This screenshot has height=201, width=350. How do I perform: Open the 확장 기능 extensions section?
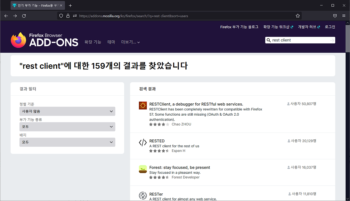click(93, 42)
